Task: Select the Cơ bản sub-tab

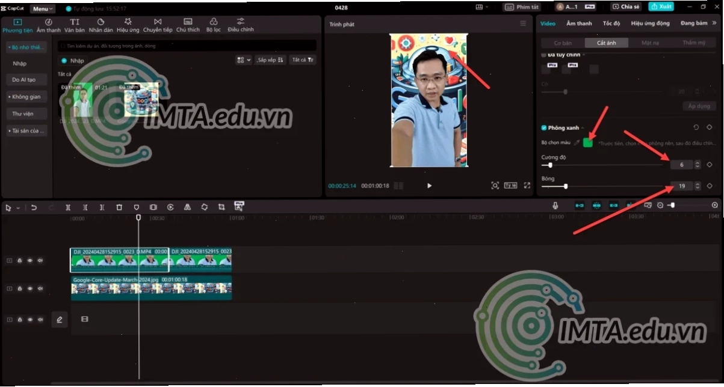Action: click(x=563, y=43)
